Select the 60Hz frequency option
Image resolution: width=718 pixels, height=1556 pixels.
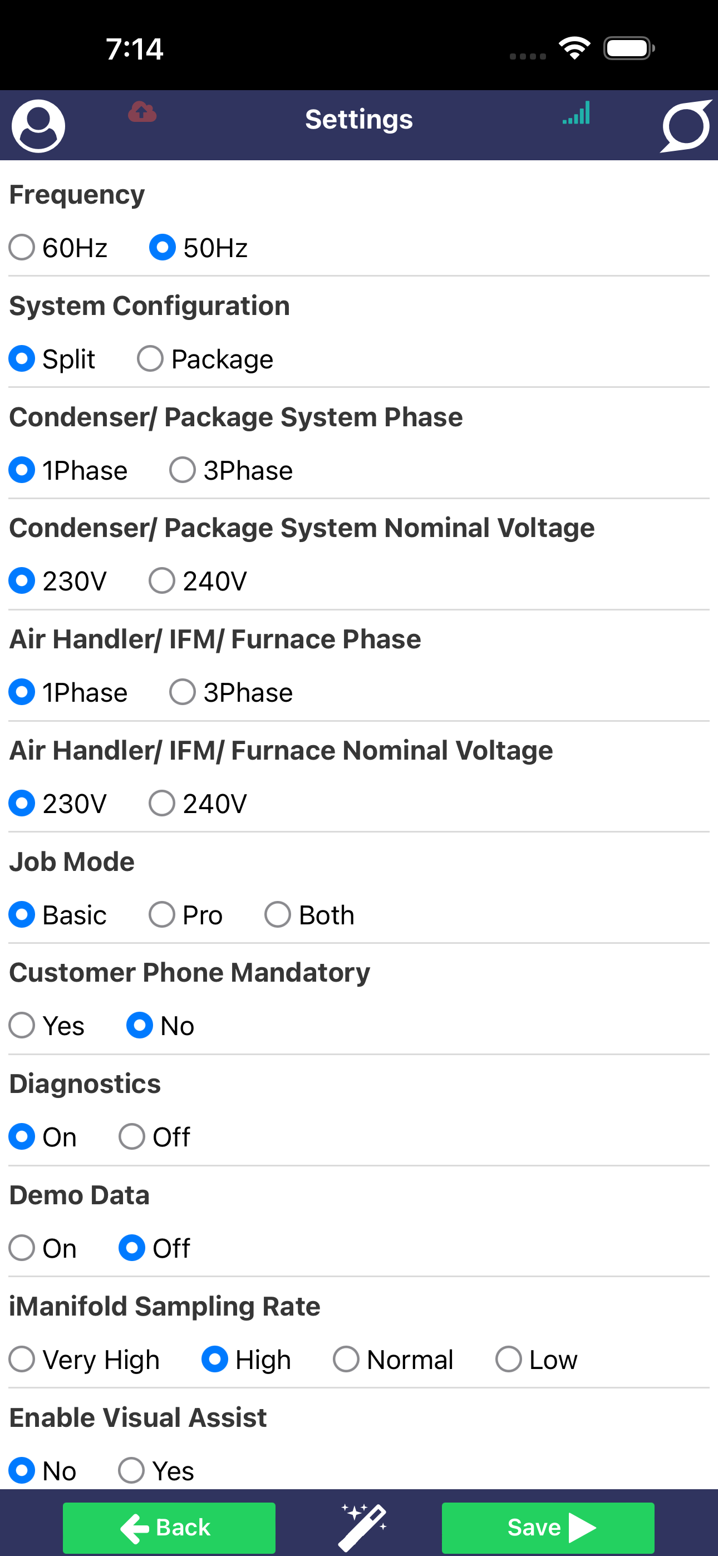pos(58,248)
